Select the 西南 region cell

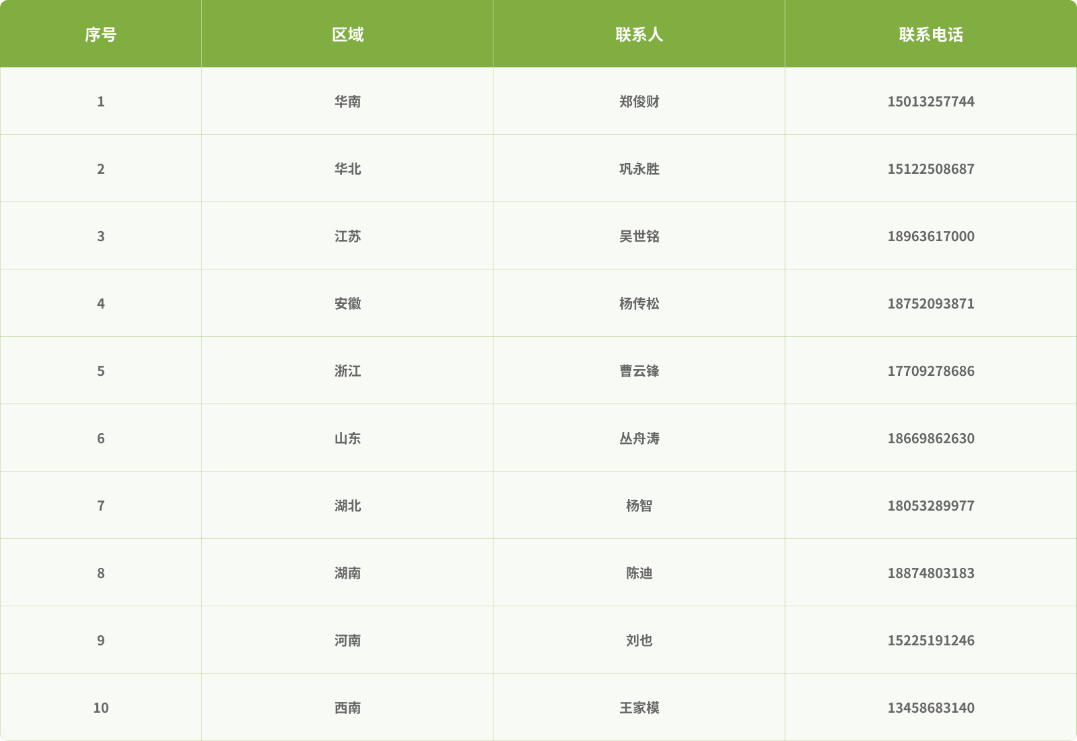coord(347,708)
